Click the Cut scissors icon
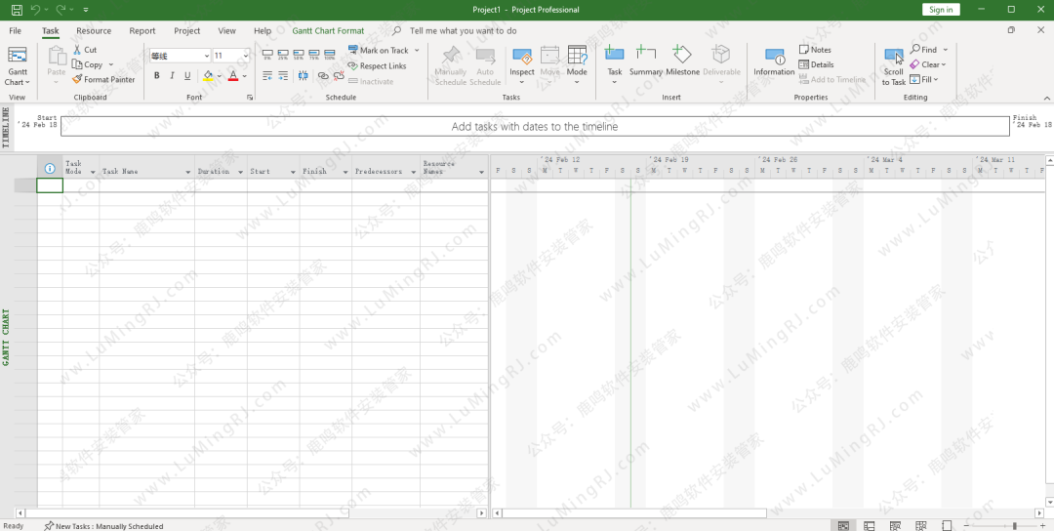 pos(78,50)
